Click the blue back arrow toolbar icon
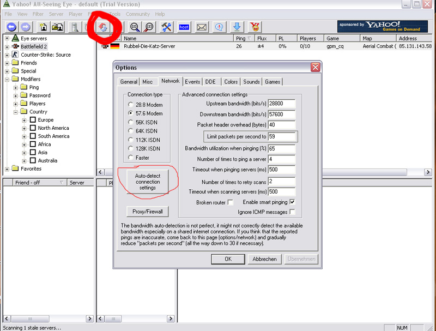The width and height of the screenshot is (436, 331). 11,27
